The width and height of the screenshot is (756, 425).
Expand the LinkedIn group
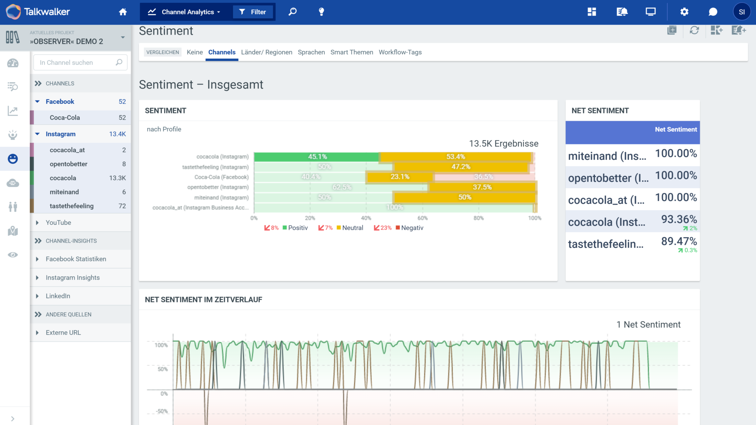37,296
